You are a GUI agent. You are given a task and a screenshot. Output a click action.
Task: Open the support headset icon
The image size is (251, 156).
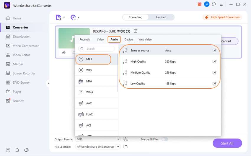pos(214,4)
